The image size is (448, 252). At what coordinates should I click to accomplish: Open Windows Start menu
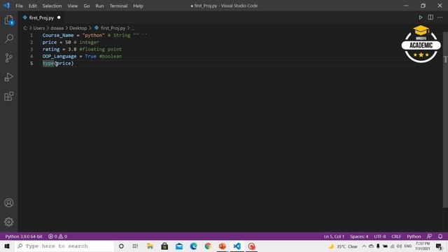[7, 246]
